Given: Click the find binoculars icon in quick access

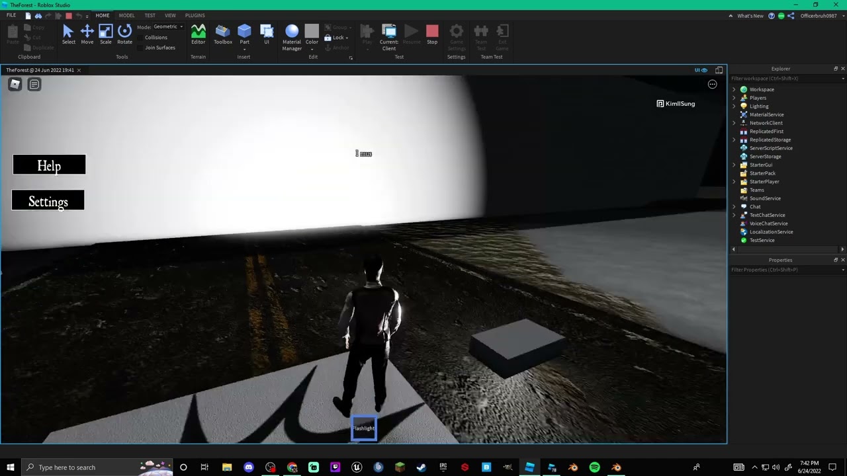Looking at the screenshot, I should click(x=38, y=15).
